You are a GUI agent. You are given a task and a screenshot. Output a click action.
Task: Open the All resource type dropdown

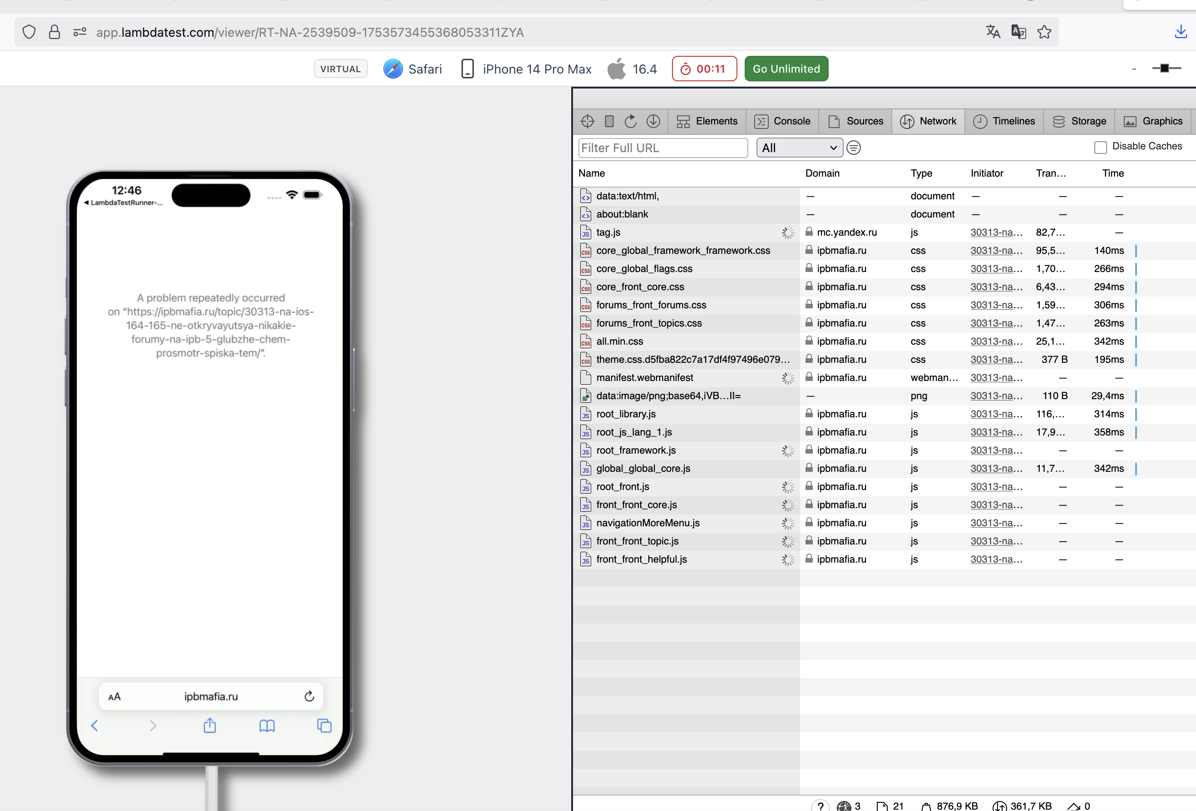tap(799, 148)
